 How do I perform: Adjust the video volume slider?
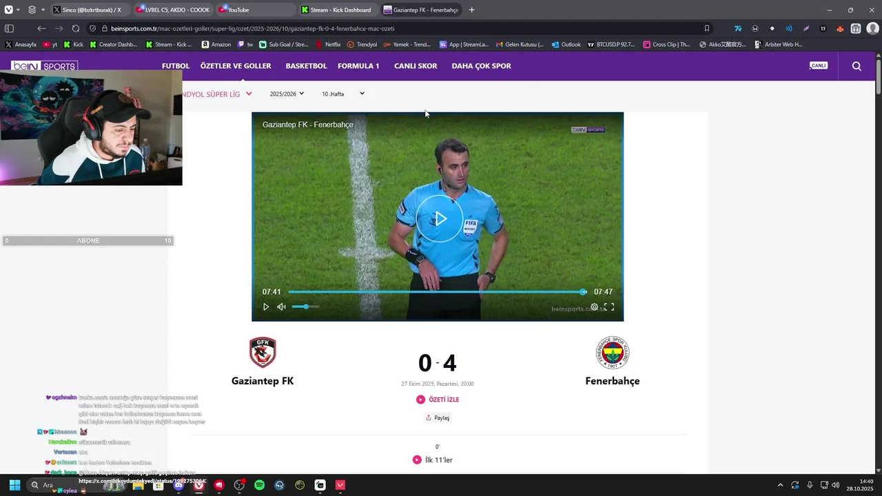[305, 307]
